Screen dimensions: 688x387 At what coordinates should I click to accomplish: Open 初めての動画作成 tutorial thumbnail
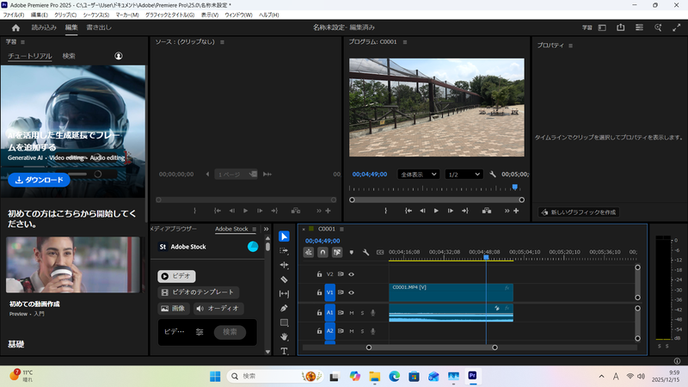(73, 265)
